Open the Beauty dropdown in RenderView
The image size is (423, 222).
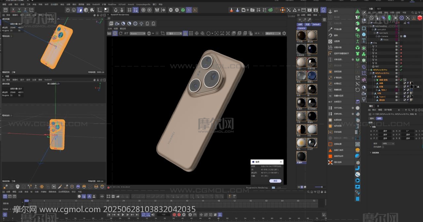(x=137, y=33)
